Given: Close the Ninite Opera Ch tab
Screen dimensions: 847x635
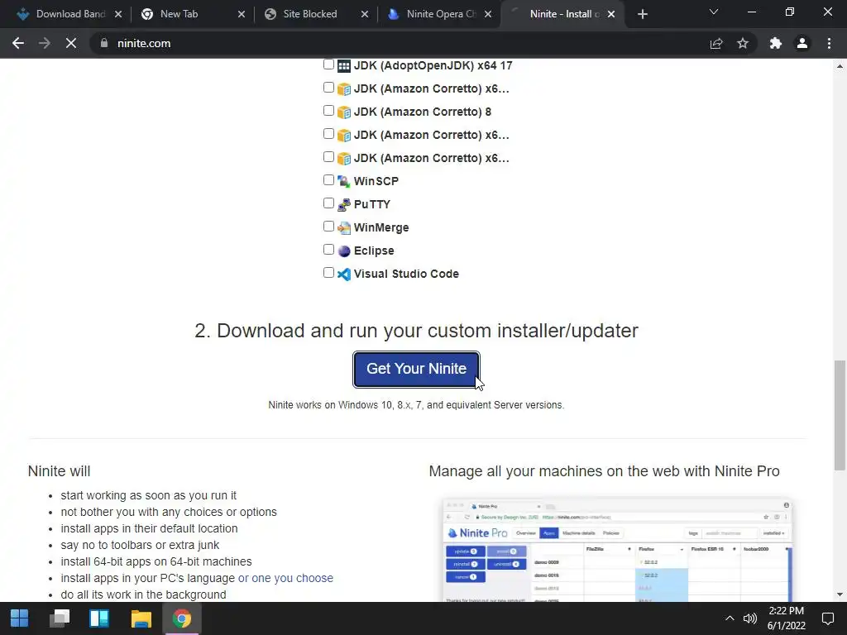Looking at the screenshot, I should coord(488,14).
